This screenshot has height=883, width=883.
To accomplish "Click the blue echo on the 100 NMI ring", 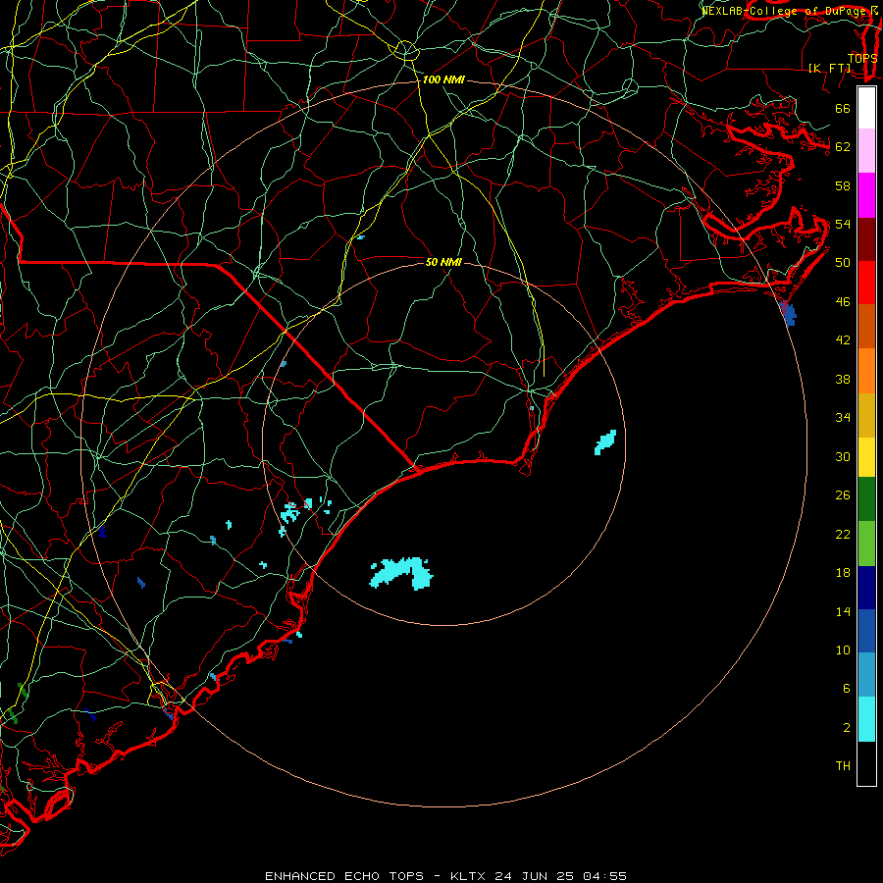I will [x=789, y=313].
